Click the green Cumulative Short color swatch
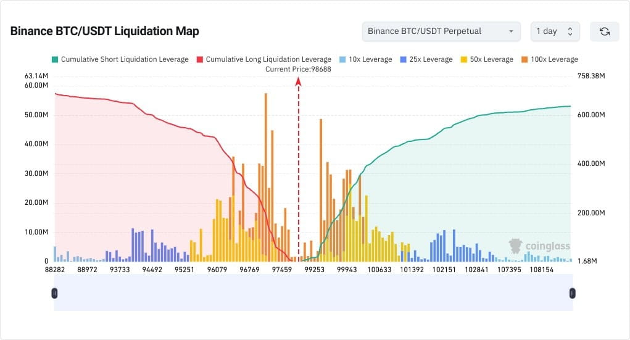Image resolution: width=630 pixels, height=340 pixels. (x=55, y=59)
